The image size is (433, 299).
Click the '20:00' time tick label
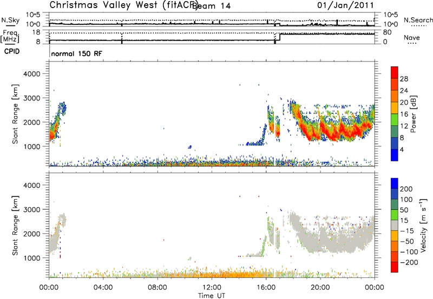click(320, 288)
